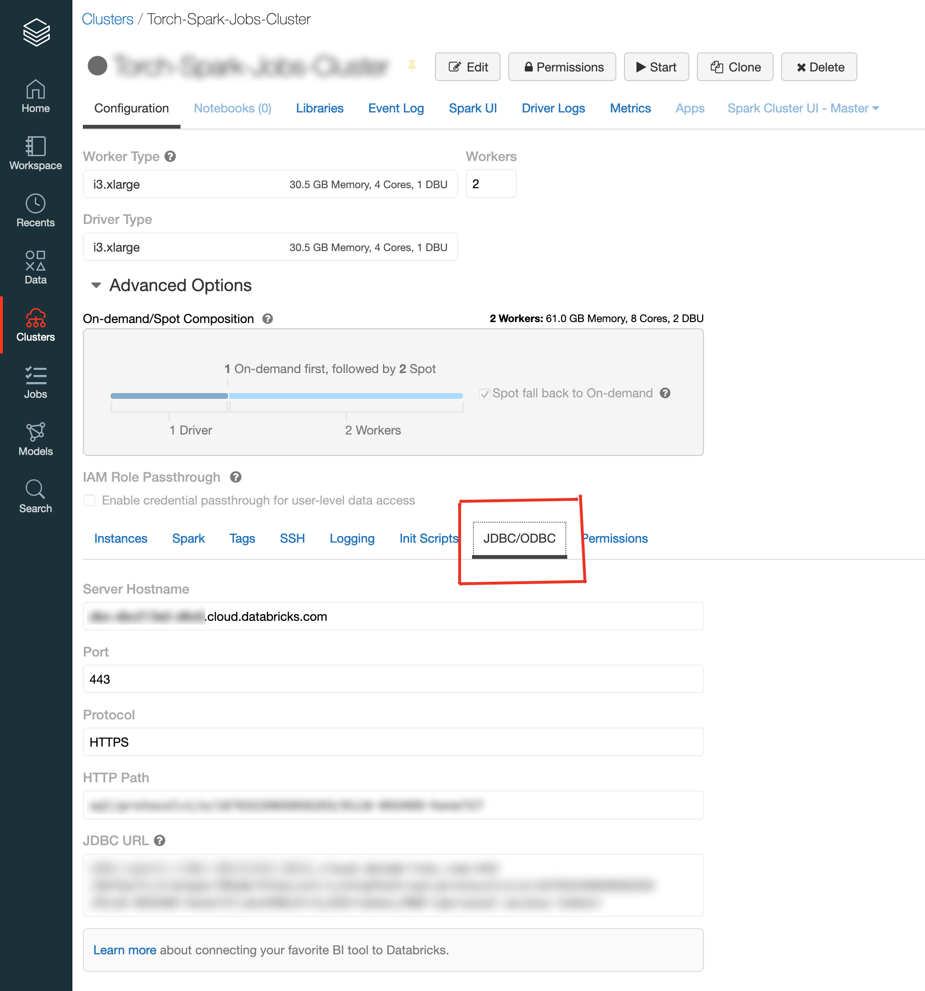The image size is (925, 991).
Task: Click the Port input field
Action: (393, 679)
